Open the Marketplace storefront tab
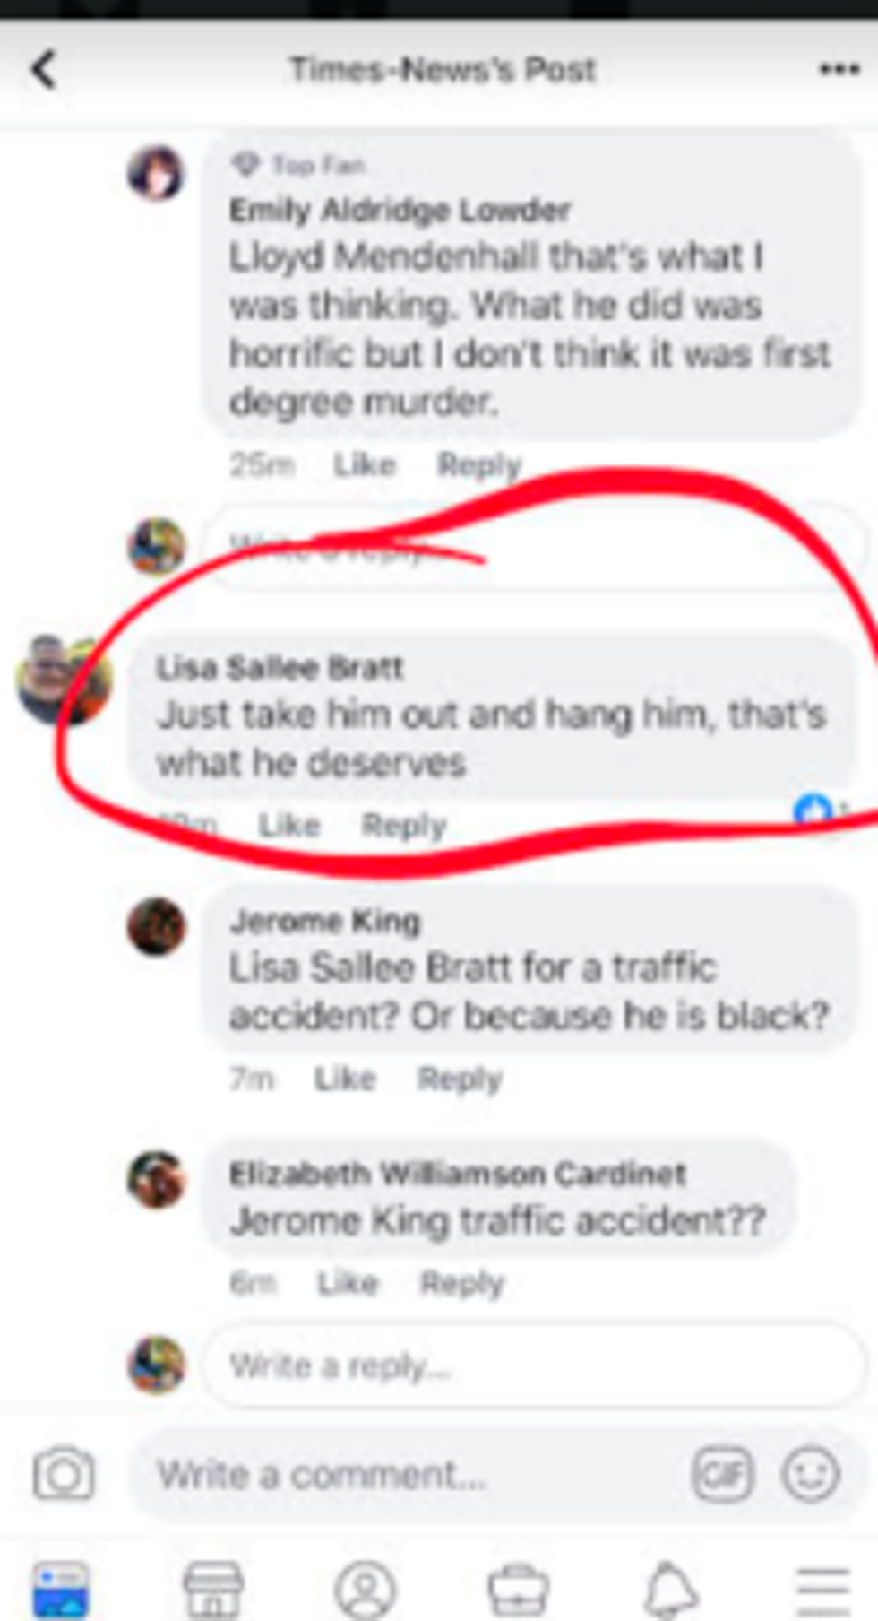 [x=213, y=1589]
